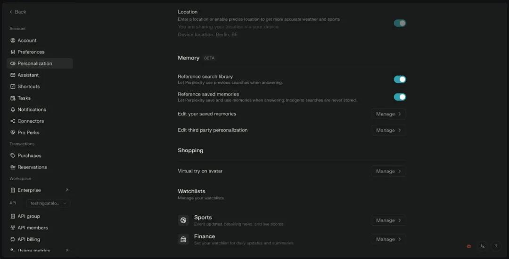
Task: Click the Finance watchlist bank icon
Action: (x=183, y=239)
